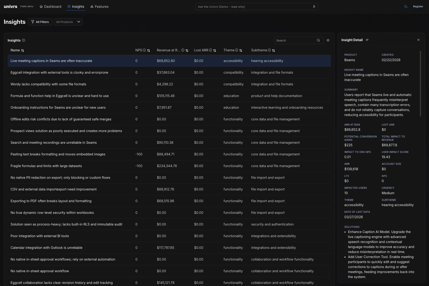
Task: Click Public demo badge
Action: (27, 6)
